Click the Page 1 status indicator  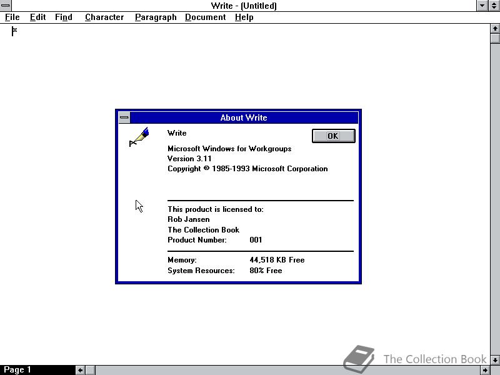pos(17,370)
